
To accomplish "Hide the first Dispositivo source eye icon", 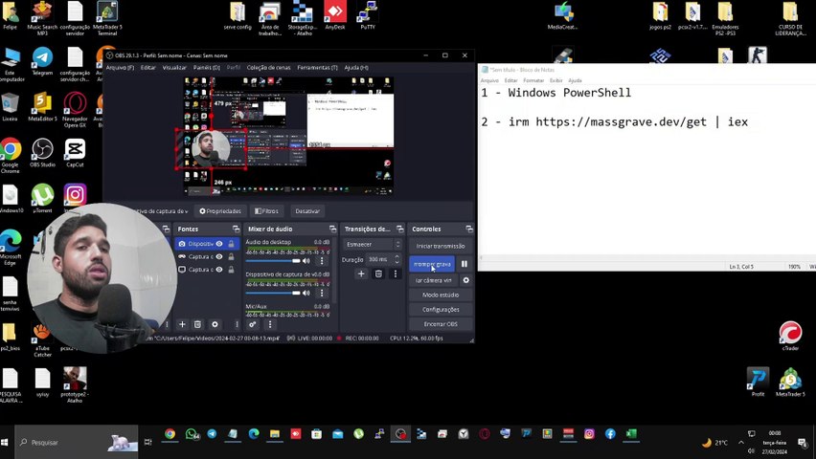I will tap(219, 244).
